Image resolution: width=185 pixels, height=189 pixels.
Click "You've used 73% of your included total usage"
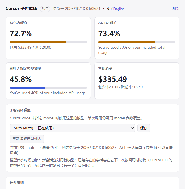point(132,50)
